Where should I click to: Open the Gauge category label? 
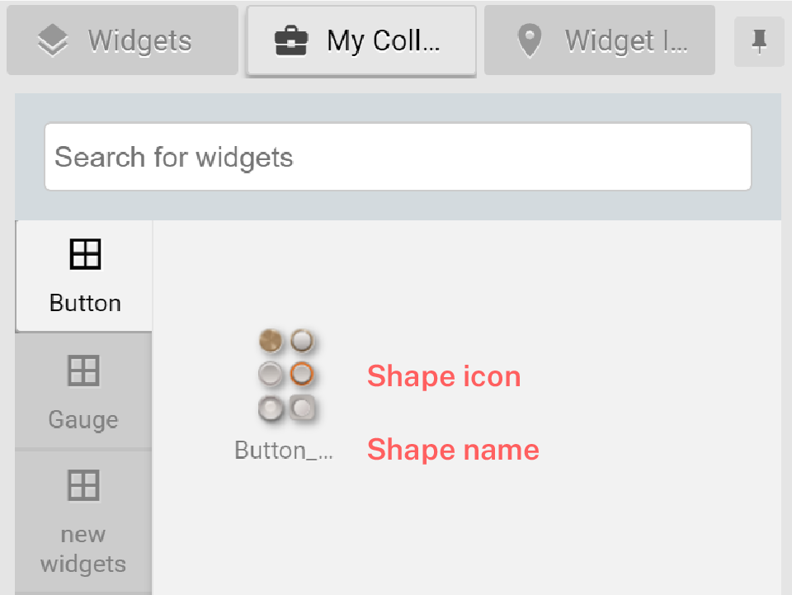pyautogui.click(x=83, y=419)
